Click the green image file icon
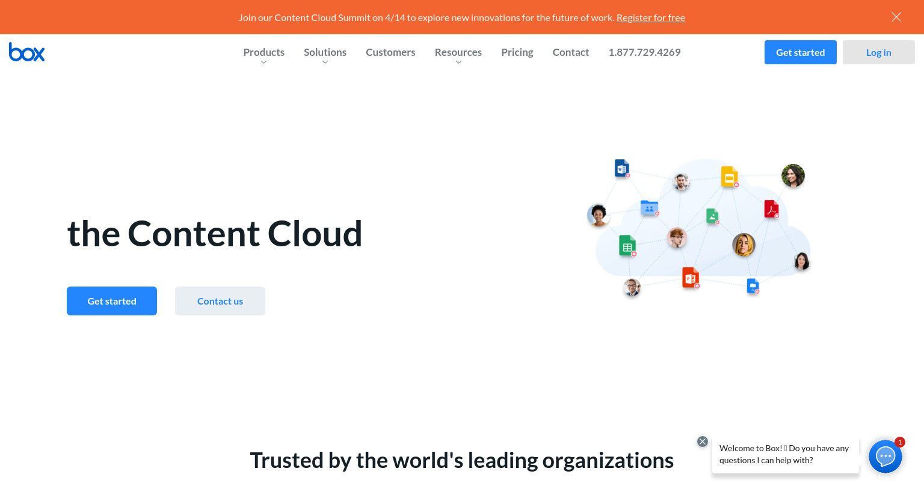Image resolution: width=924 pixels, height=495 pixels. point(713,216)
